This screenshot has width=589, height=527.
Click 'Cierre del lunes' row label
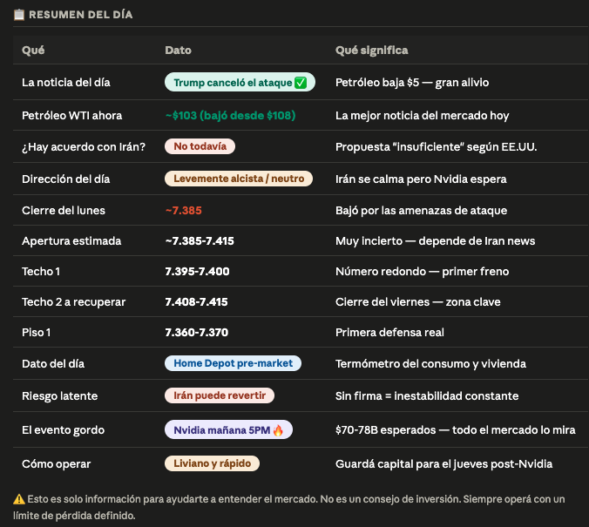[64, 210]
